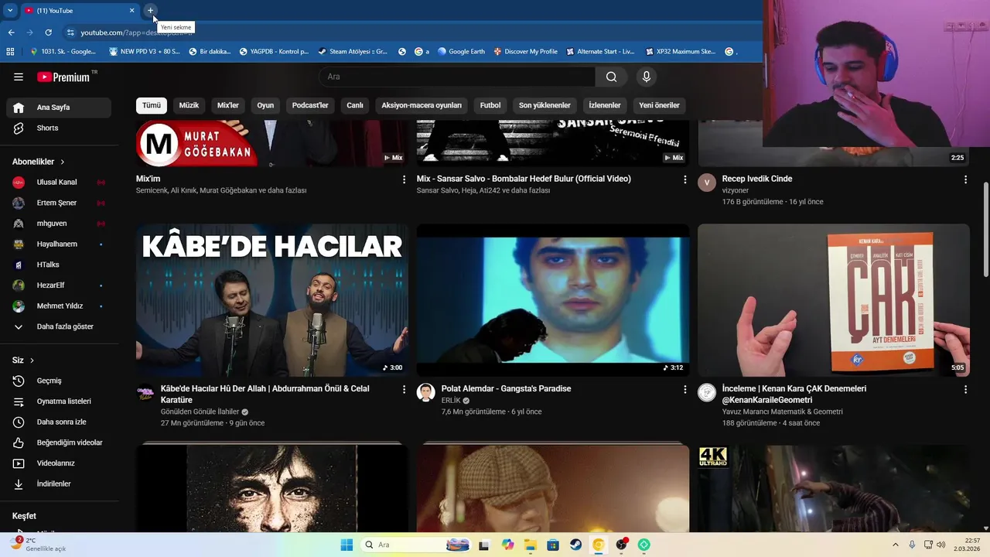
Task: Open İndirilenler in sidebar
Action: coord(59,484)
